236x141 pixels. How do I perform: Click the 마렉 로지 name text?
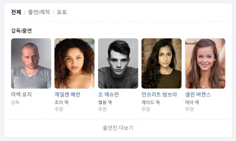[21, 94]
